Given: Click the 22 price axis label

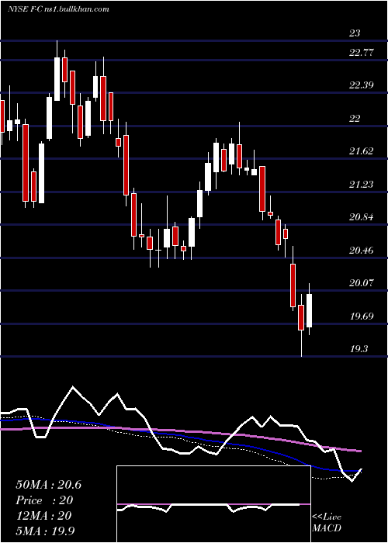Looking at the screenshot, I should click(x=355, y=119).
